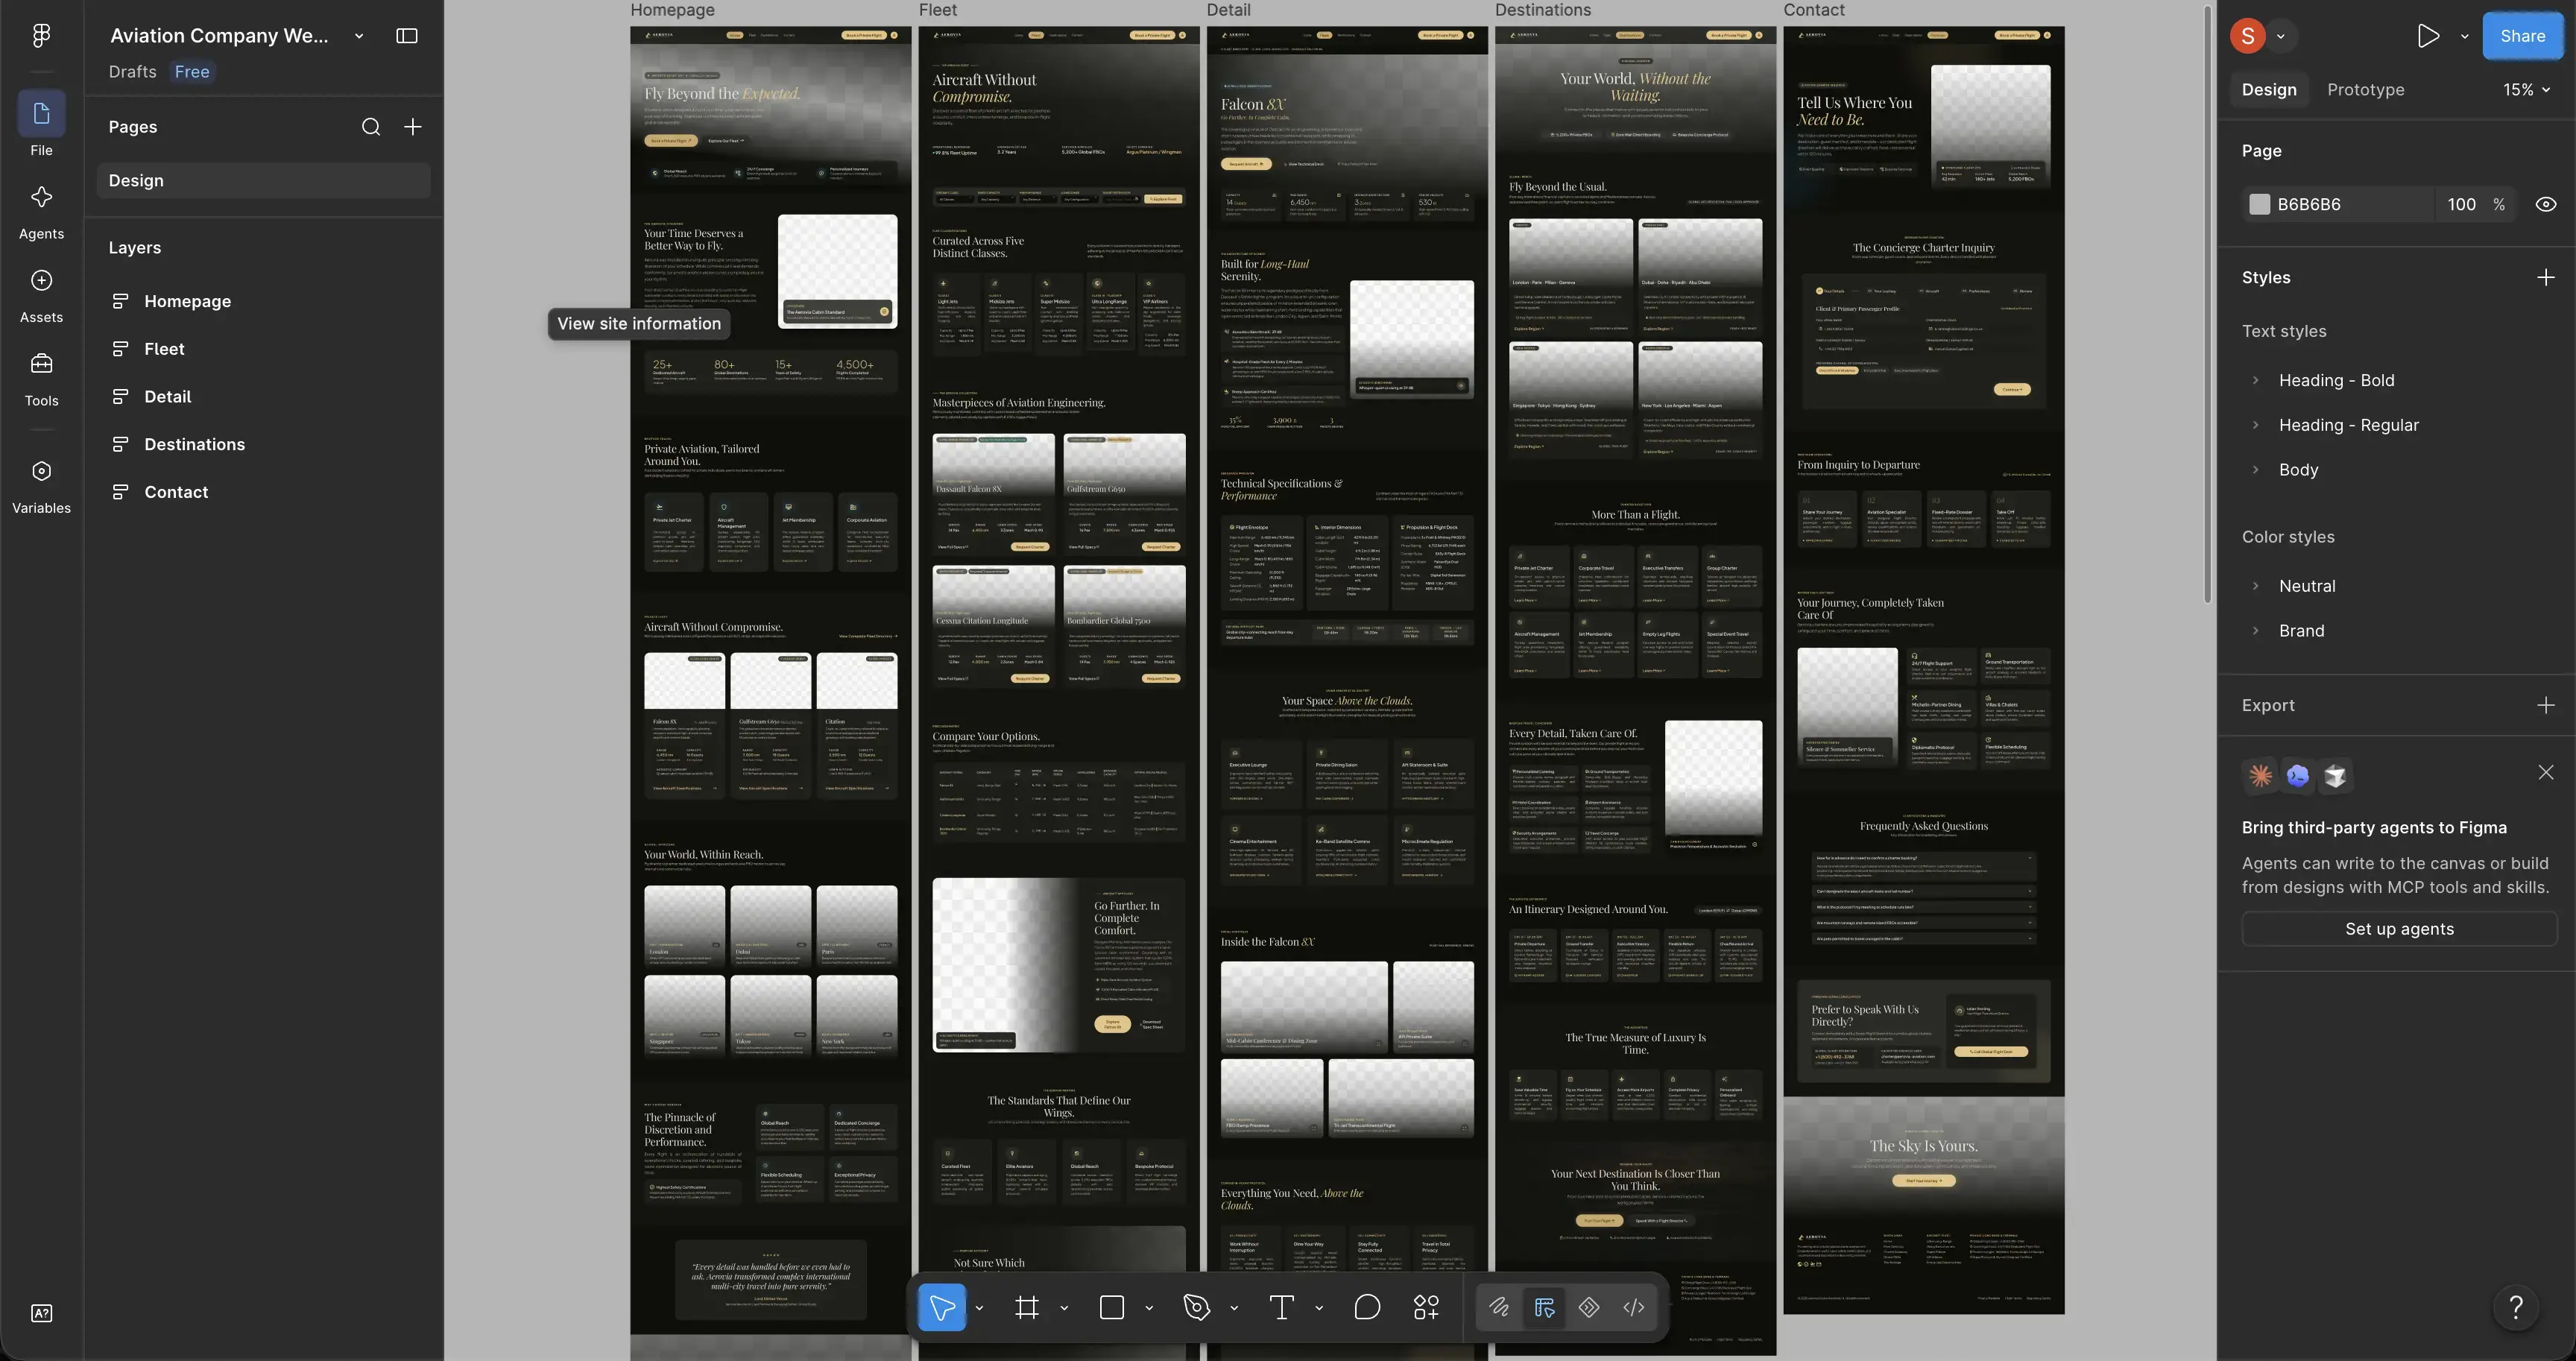Select the Comment tool
Screen dimensions: 2576x1361
coord(1367,1307)
